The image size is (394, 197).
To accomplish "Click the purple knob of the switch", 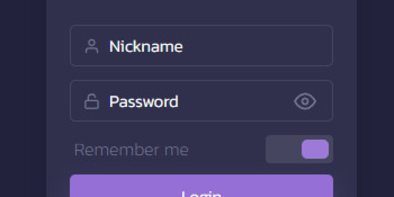I will (315, 149).
